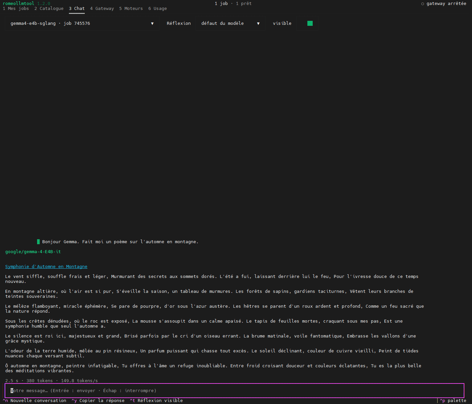
Task: Click the stanza starting 'En montagne altière'
Action: (209, 294)
